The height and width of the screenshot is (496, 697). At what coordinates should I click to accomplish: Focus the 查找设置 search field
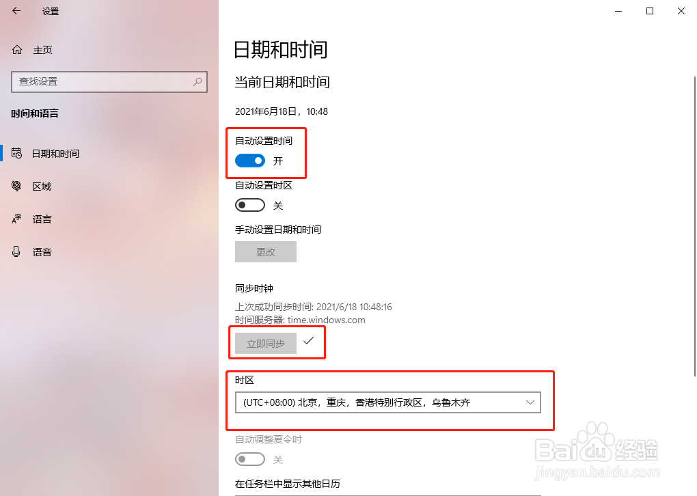[x=109, y=82]
